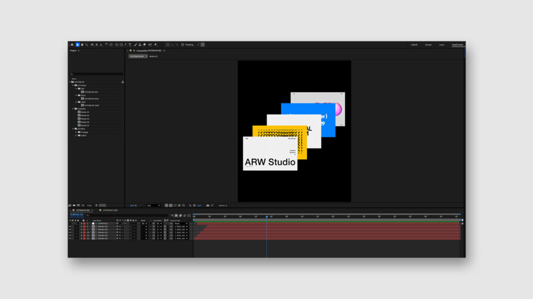Select the Media 03 viewer breadcrumb tab
Image resolution: width=533 pixels, height=299 pixels.
click(153, 56)
